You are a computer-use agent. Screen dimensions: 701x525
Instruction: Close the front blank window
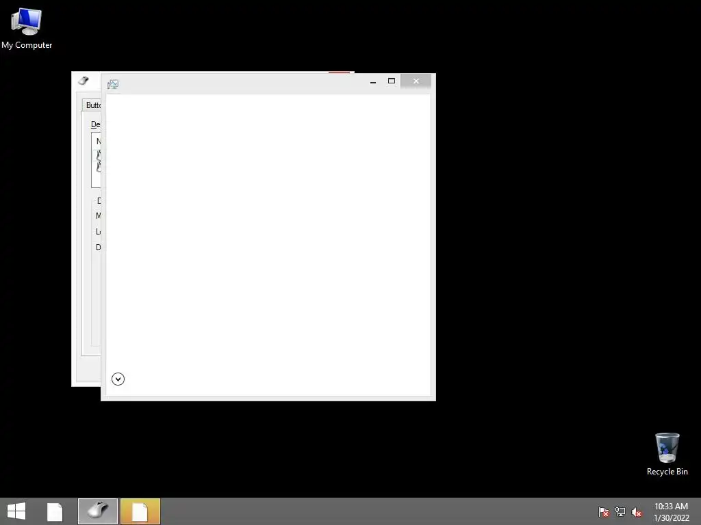416,81
